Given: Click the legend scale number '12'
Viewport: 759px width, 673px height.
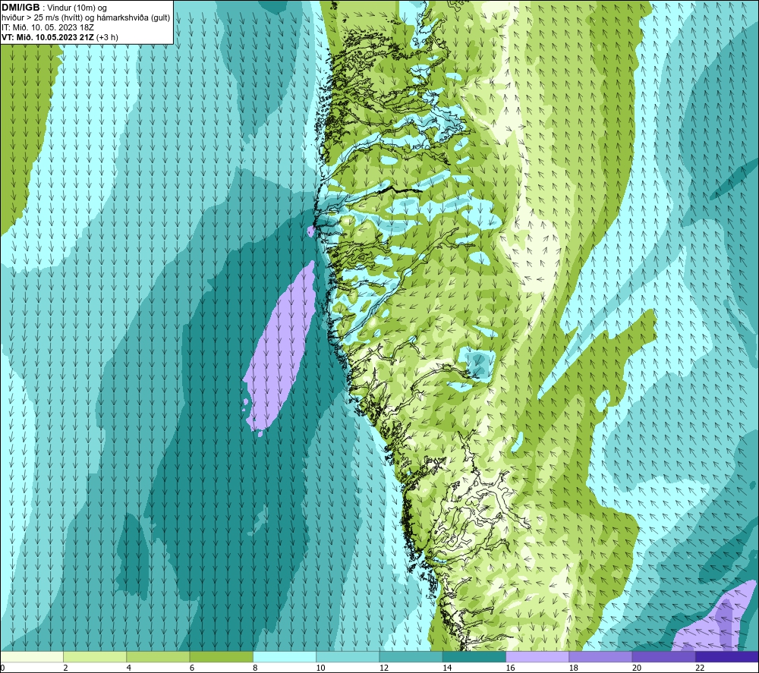Looking at the screenshot, I should coord(384,668).
